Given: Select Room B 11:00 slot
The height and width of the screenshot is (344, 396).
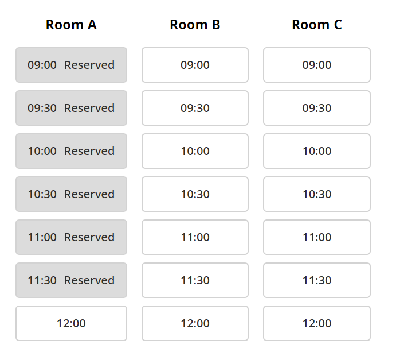Looking at the screenshot, I should (195, 237).
